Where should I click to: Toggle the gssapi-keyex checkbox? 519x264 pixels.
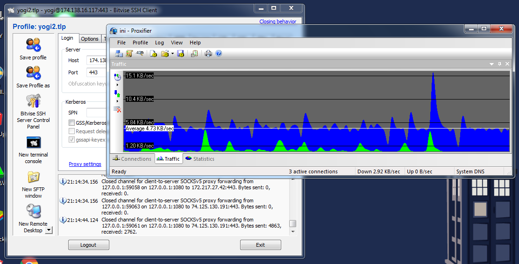pyautogui.click(x=71, y=139)
